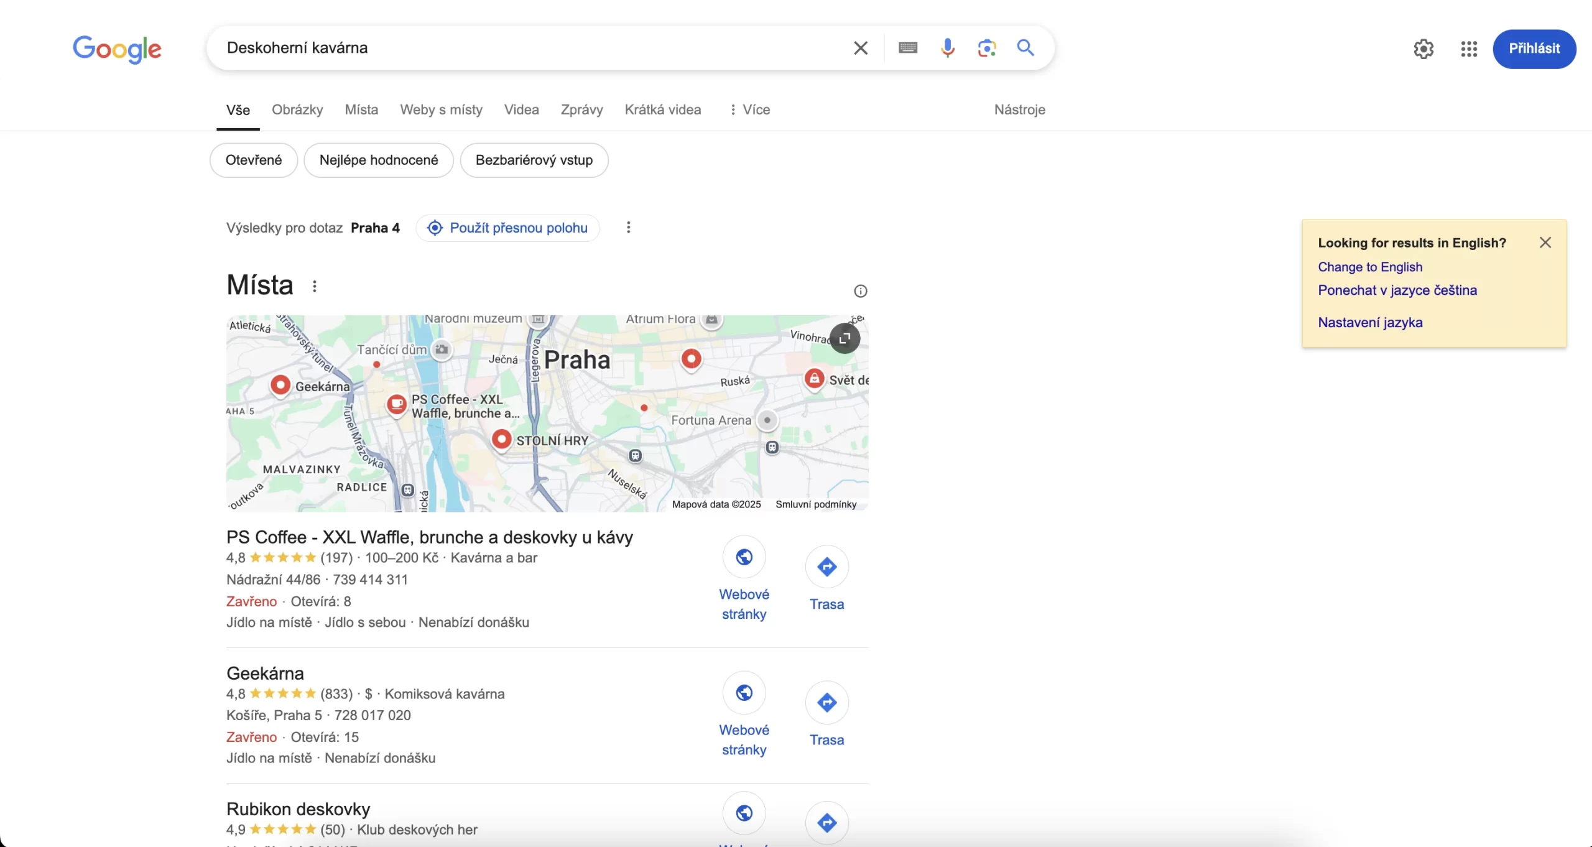Expand the Více tabs menu
The height and width of the screenshot is (847, 1592).
point(749,109)
